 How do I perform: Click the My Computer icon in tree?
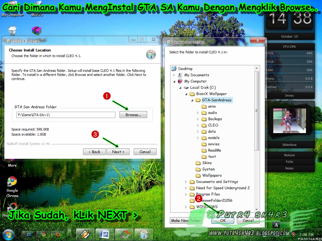click(x=180, y=81)
